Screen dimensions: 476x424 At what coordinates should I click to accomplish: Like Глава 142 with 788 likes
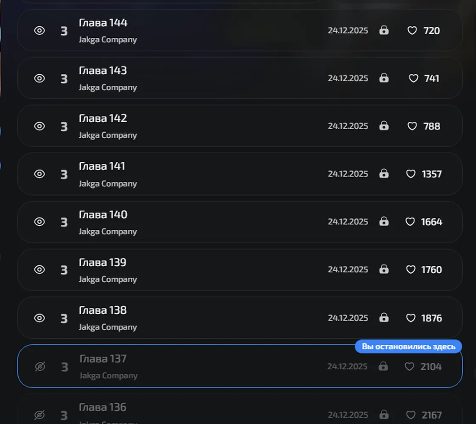[x=412, y=126]
